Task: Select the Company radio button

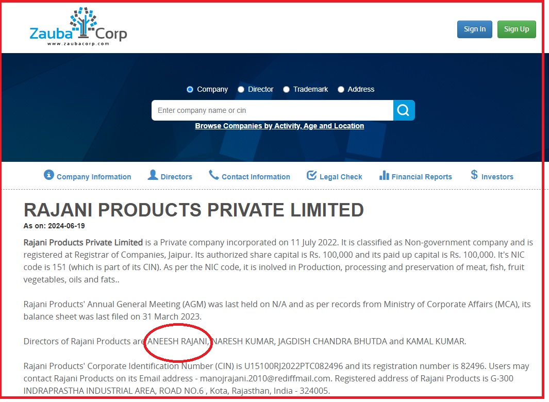Action: 190,90
